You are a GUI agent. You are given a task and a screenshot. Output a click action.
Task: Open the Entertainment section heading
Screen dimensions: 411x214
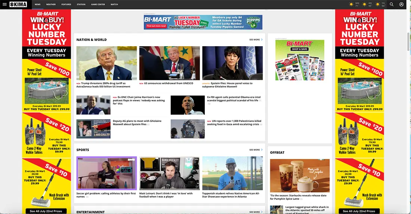pos(90,212)
